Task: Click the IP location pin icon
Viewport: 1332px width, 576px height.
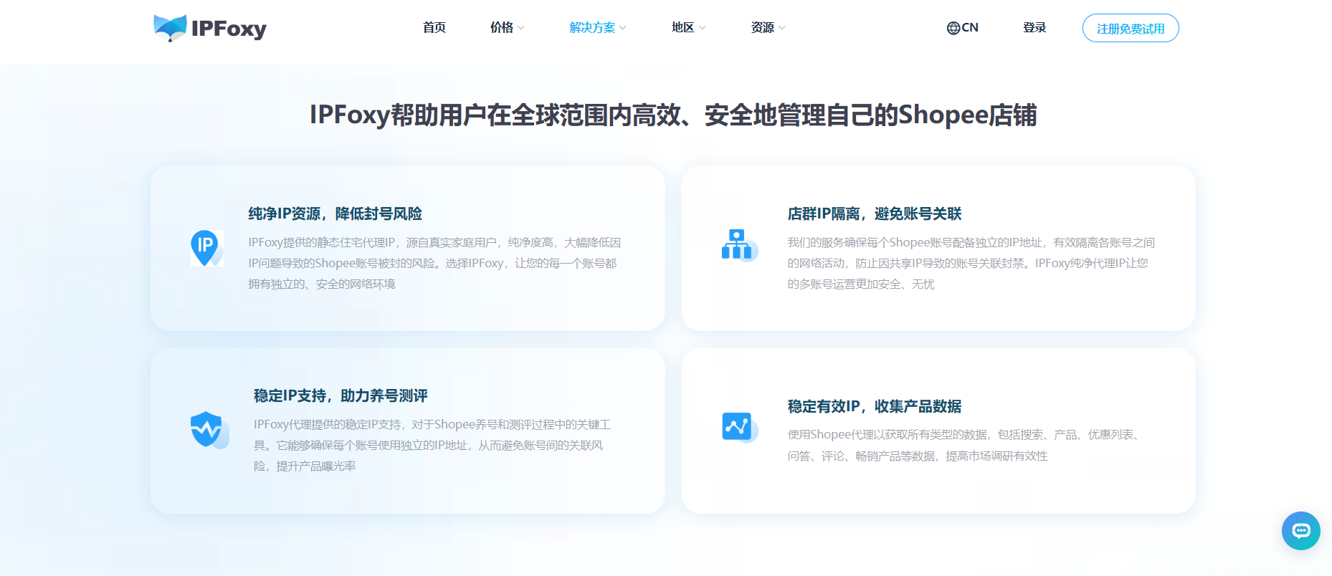Action: [206, 248]
